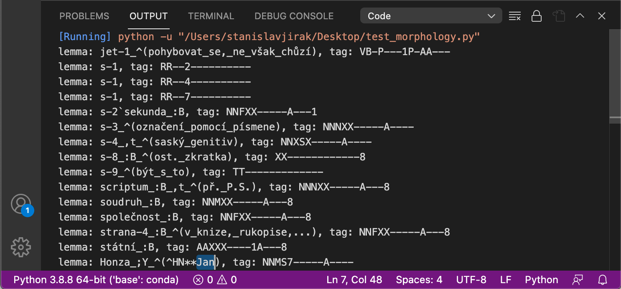Change indentation via Spaces: 4
621x289 pixels.
(419, 280)
